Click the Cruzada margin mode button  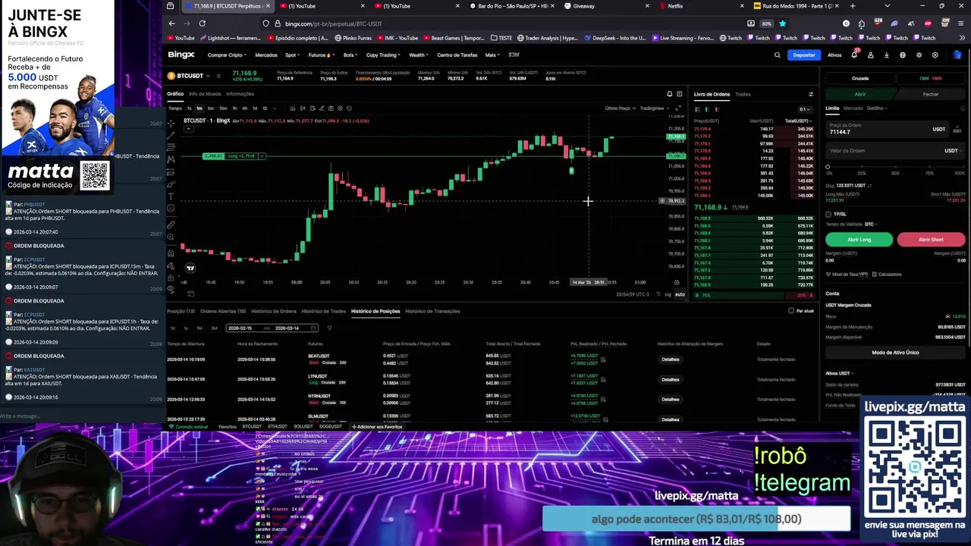pyautogui.click(x=860, y=78)
